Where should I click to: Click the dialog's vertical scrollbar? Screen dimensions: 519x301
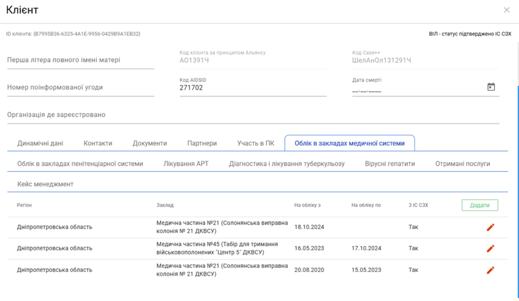click(x=517, y=192)
